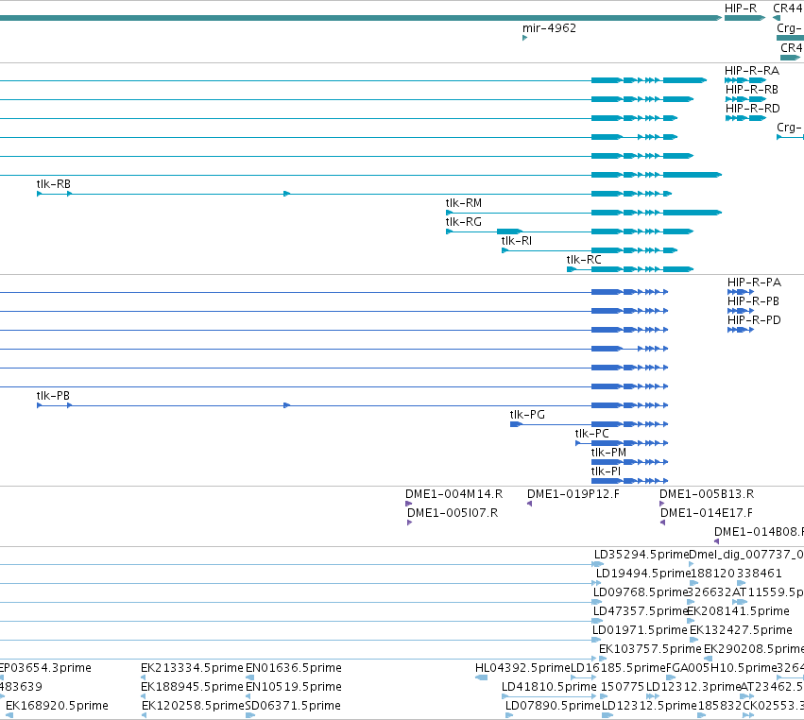Click the HIP-R-PA protein feature
This screenshot has width=804, height=720.
click(x=741, y=292)
